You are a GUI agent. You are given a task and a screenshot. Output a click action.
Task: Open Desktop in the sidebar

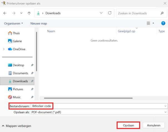[x=16, y=65]
